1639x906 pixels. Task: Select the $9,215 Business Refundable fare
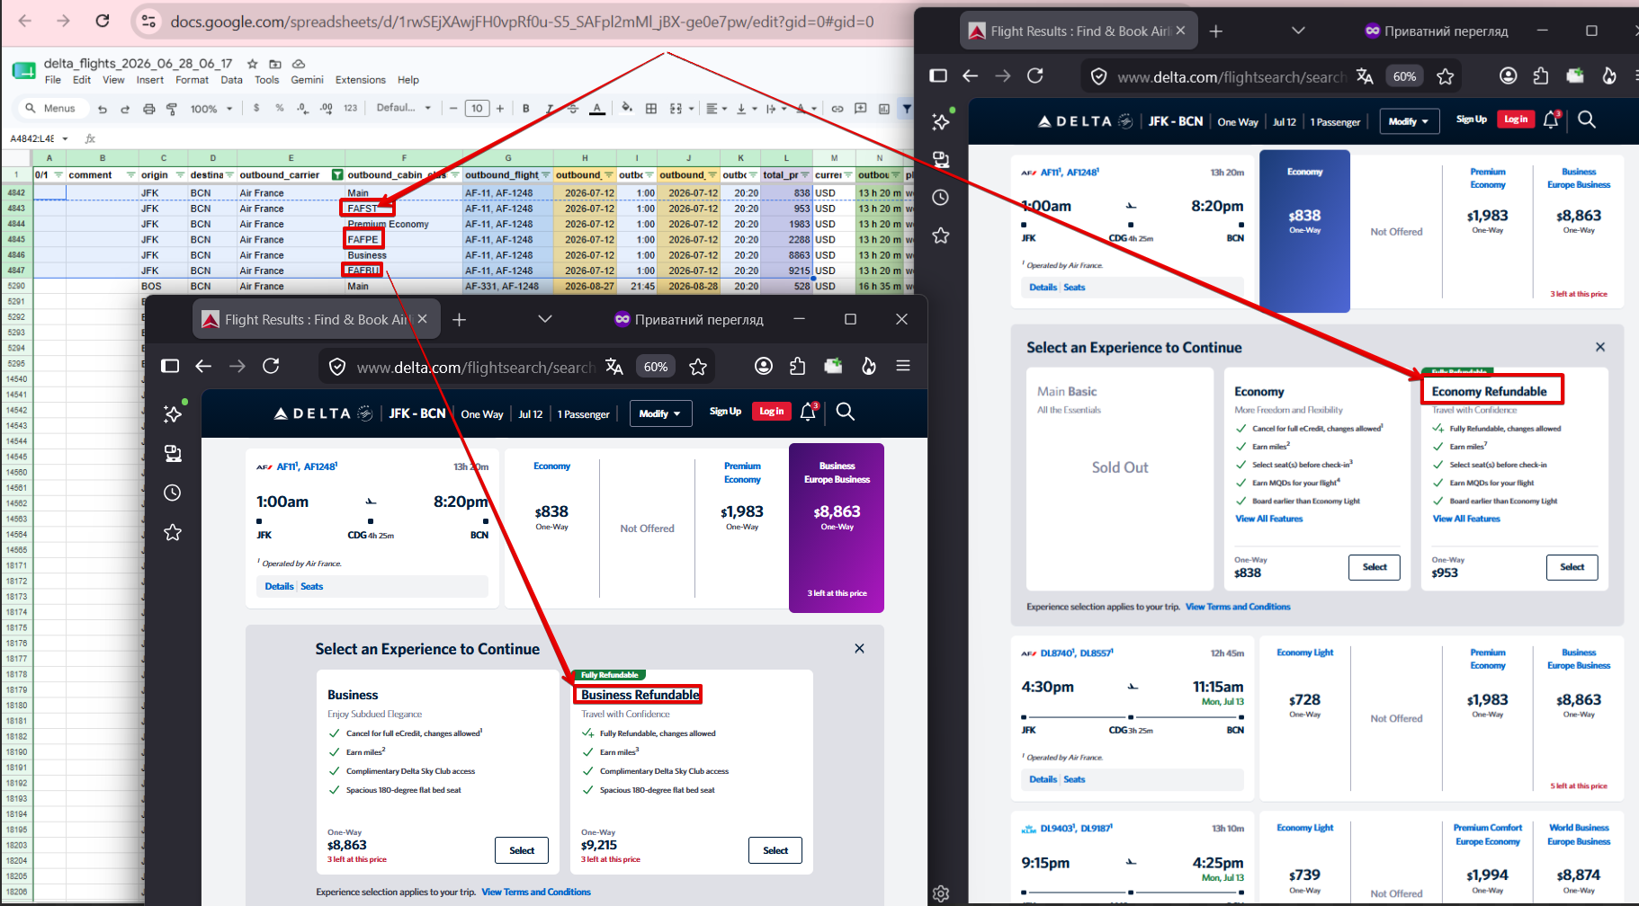click(x=775, y=850)
